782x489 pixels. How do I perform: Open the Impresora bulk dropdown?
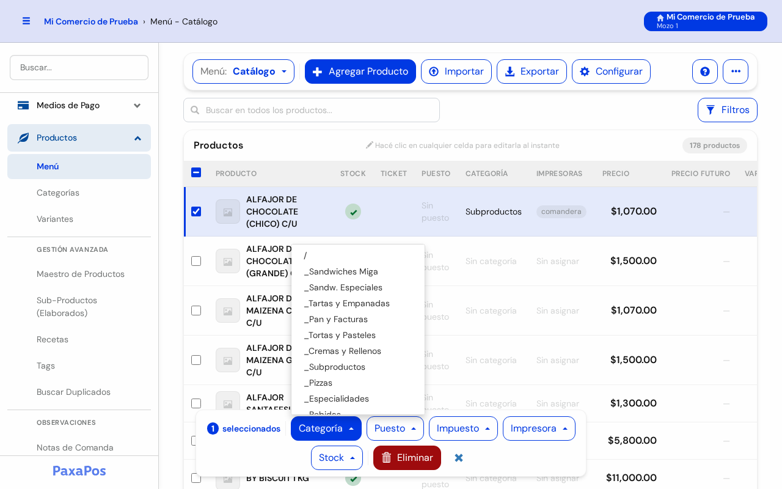coord(539,428)
